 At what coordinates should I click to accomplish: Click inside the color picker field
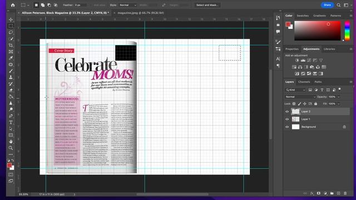point(318,31)
